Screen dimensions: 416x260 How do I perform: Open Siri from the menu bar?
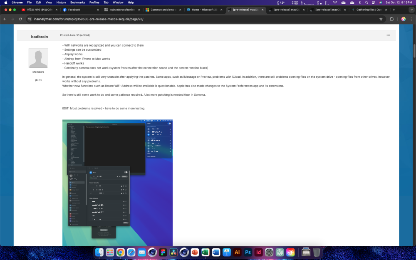pos(381,2)
